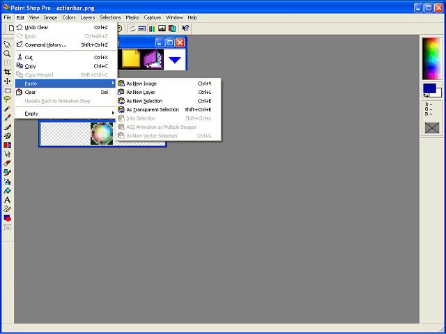
Task: Select the Color Replacer tool
Action: pos(8,145)
